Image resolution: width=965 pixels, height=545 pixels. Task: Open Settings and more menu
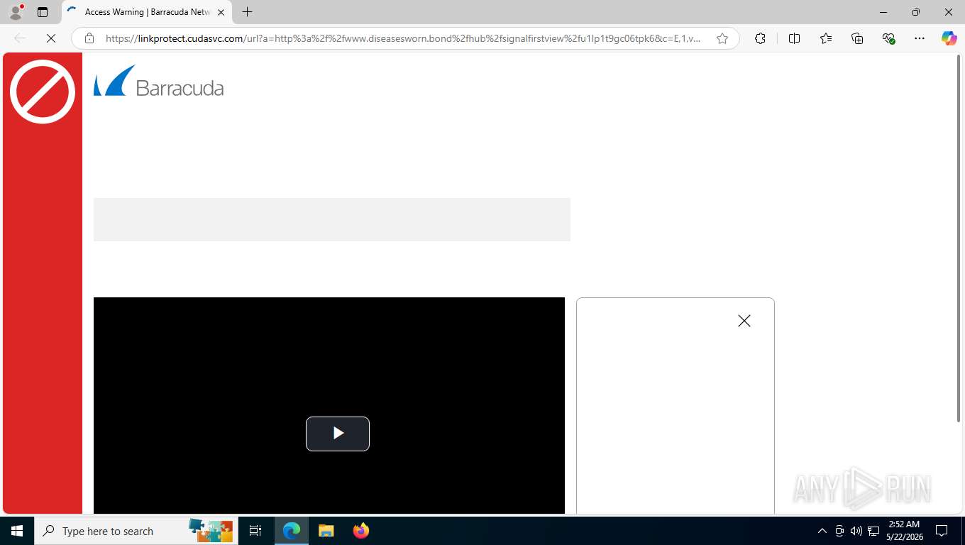tap(920, 38)
